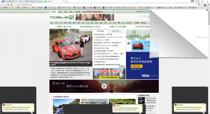Close the bottom-left PC Errors popup
The width and height of the screenshot is (210, 114).
coord(32,105)
